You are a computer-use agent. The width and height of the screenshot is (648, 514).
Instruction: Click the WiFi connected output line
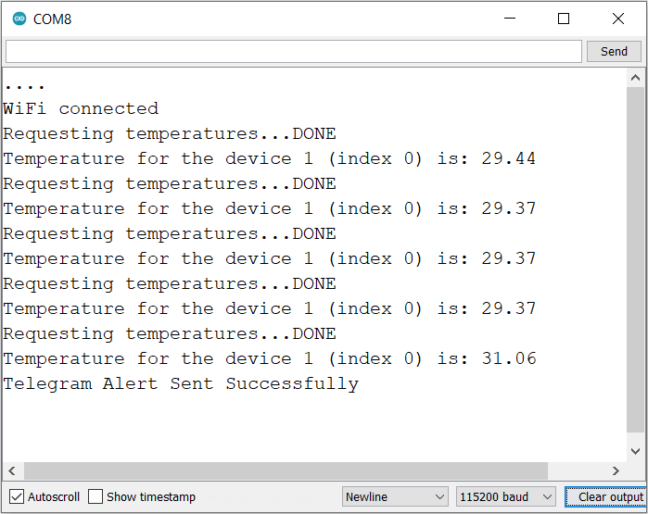(81, 108)
